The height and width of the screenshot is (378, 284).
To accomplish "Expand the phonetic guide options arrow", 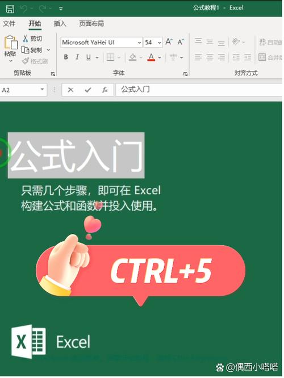I will coord(181,57).
